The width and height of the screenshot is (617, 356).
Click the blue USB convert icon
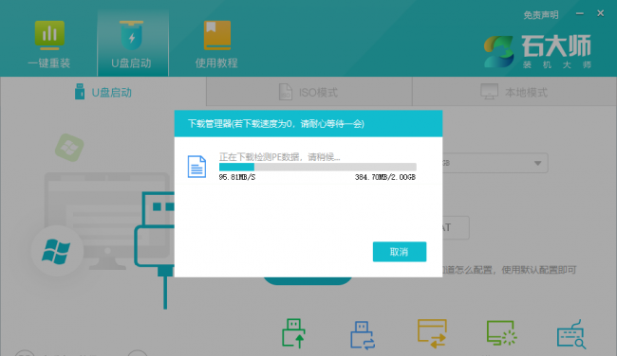(363, 335)
